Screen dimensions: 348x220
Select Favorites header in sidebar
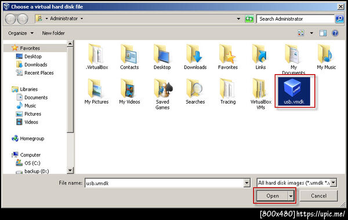pyautogui.click(x=26, y=48)
